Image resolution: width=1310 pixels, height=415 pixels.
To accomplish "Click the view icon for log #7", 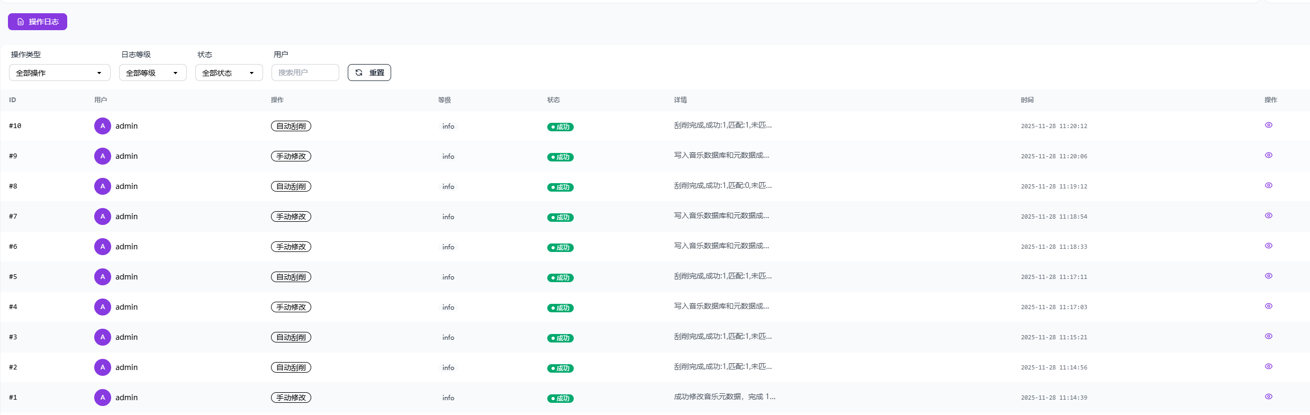I will click(1268, 216).
